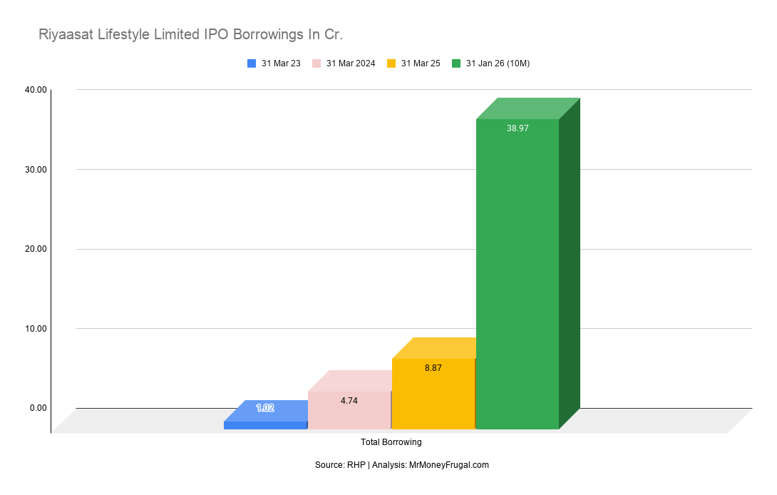
Task: Click the 10.00 y-axis label
Action: [x=36, y=328]
